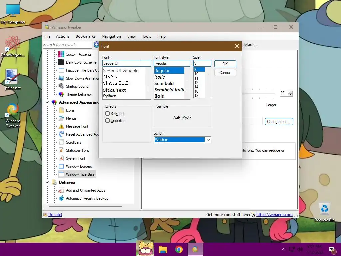341x256 pixels.
Task: Open the notification center icon
Action: tap(332, 250)
